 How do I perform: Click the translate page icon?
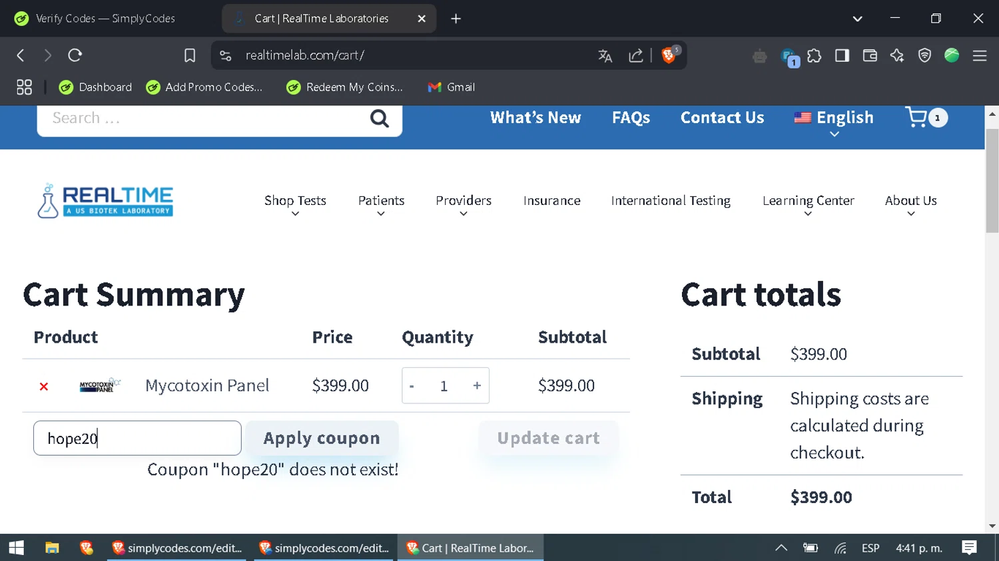pyautogui.click(x=605, y=56)
